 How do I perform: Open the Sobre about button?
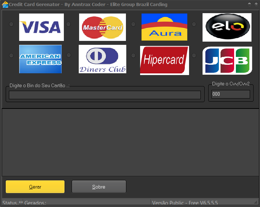point(99,187)
